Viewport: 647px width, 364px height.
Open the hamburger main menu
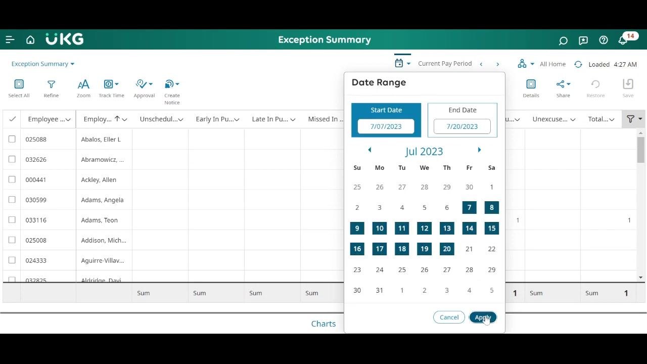(x=10, y=39)
